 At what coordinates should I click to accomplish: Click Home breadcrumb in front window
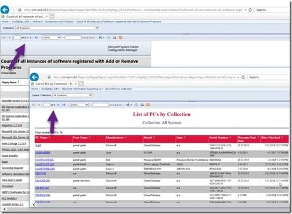[35, 89]
